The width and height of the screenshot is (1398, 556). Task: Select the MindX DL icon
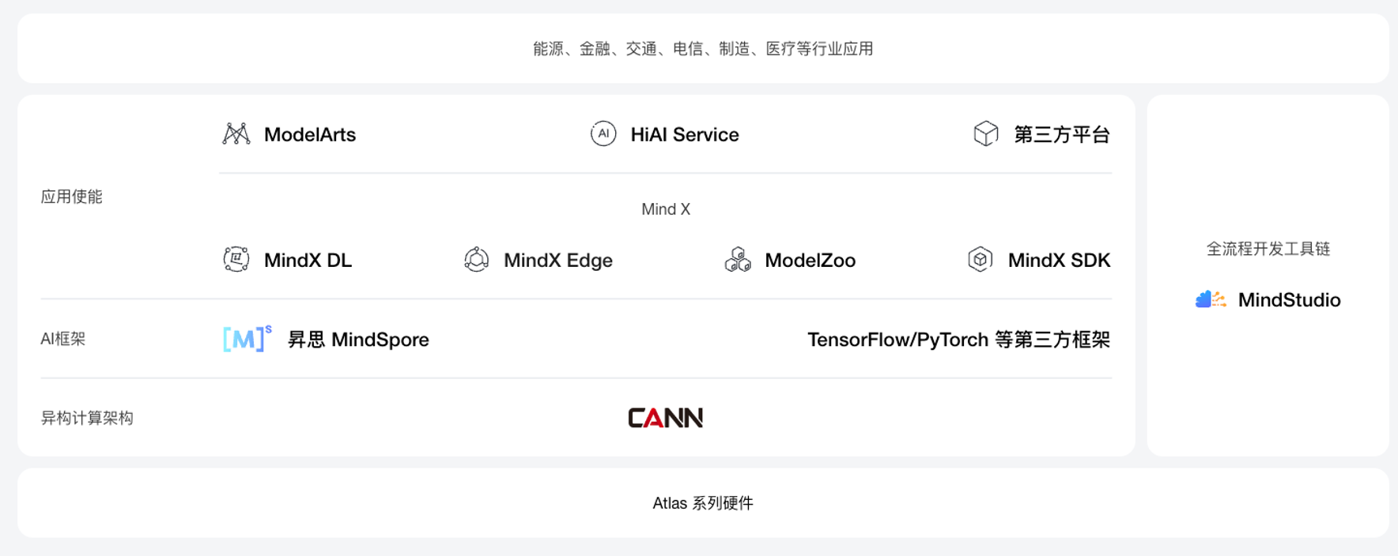click(236, 259)
